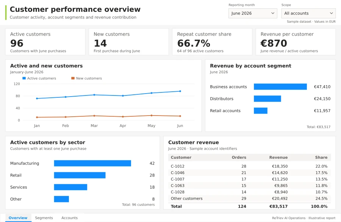The image size is (341, 222).
Task: Click the Repeat customer share value 66.7%
Action: [194, 43]
